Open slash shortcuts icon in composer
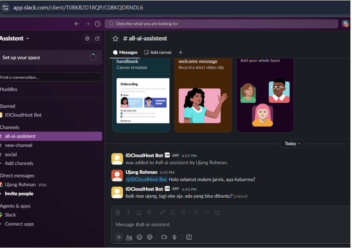The height and width of the screenshot is (248, 352). (x=189, y=237)
